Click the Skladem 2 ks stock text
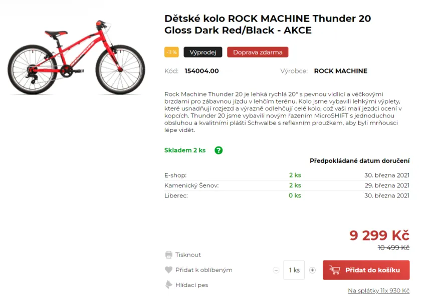Image resolution: width=429 pixels, height=307 pixels. 185,150
